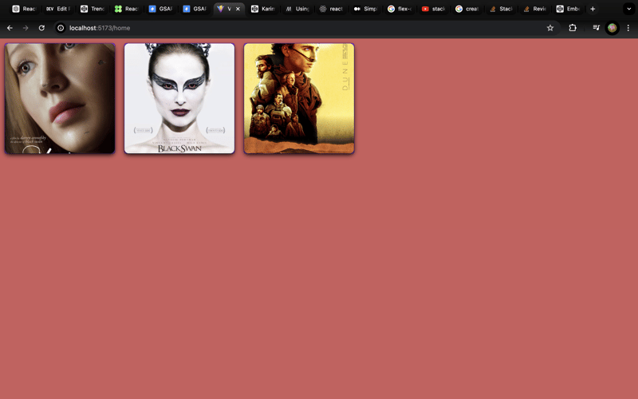Open the Medium 'Using' tab
Viewport: 638px width, 399px height.
pyautogui.click(x=297, y=9)
